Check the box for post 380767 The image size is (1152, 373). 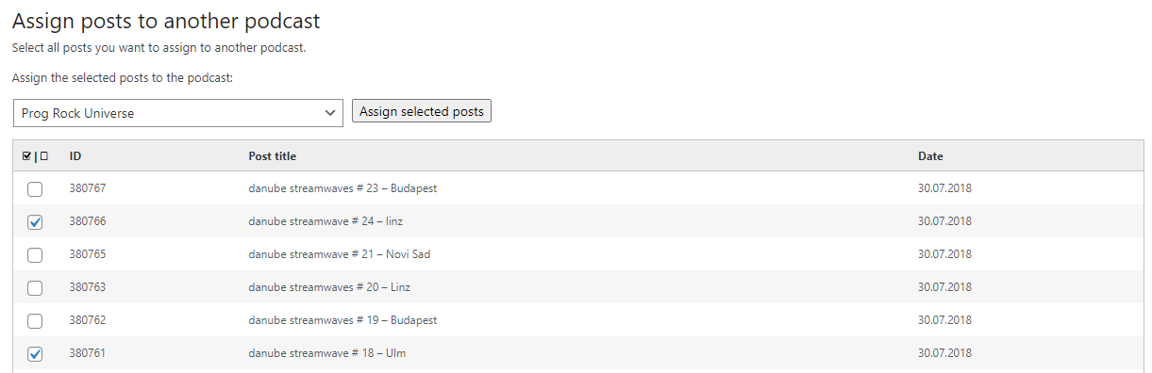click(x=35, y=189)
